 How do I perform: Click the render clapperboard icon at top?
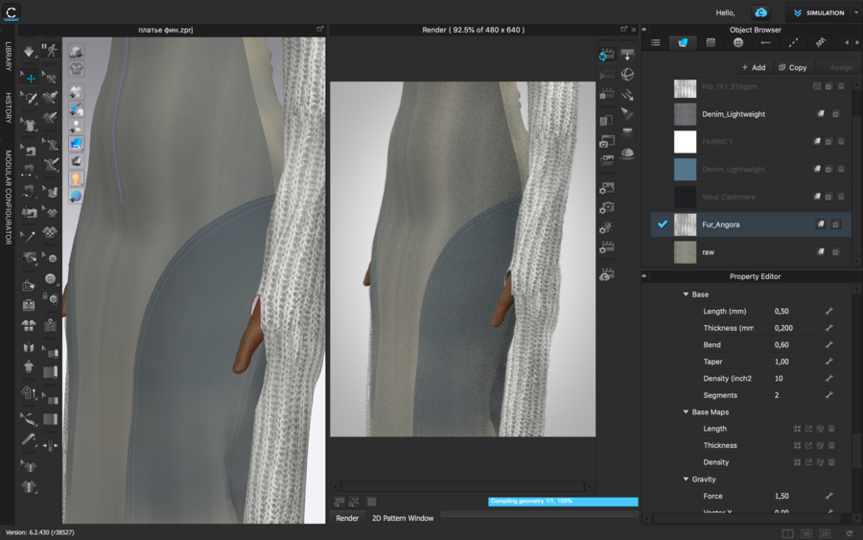point(606,54)
